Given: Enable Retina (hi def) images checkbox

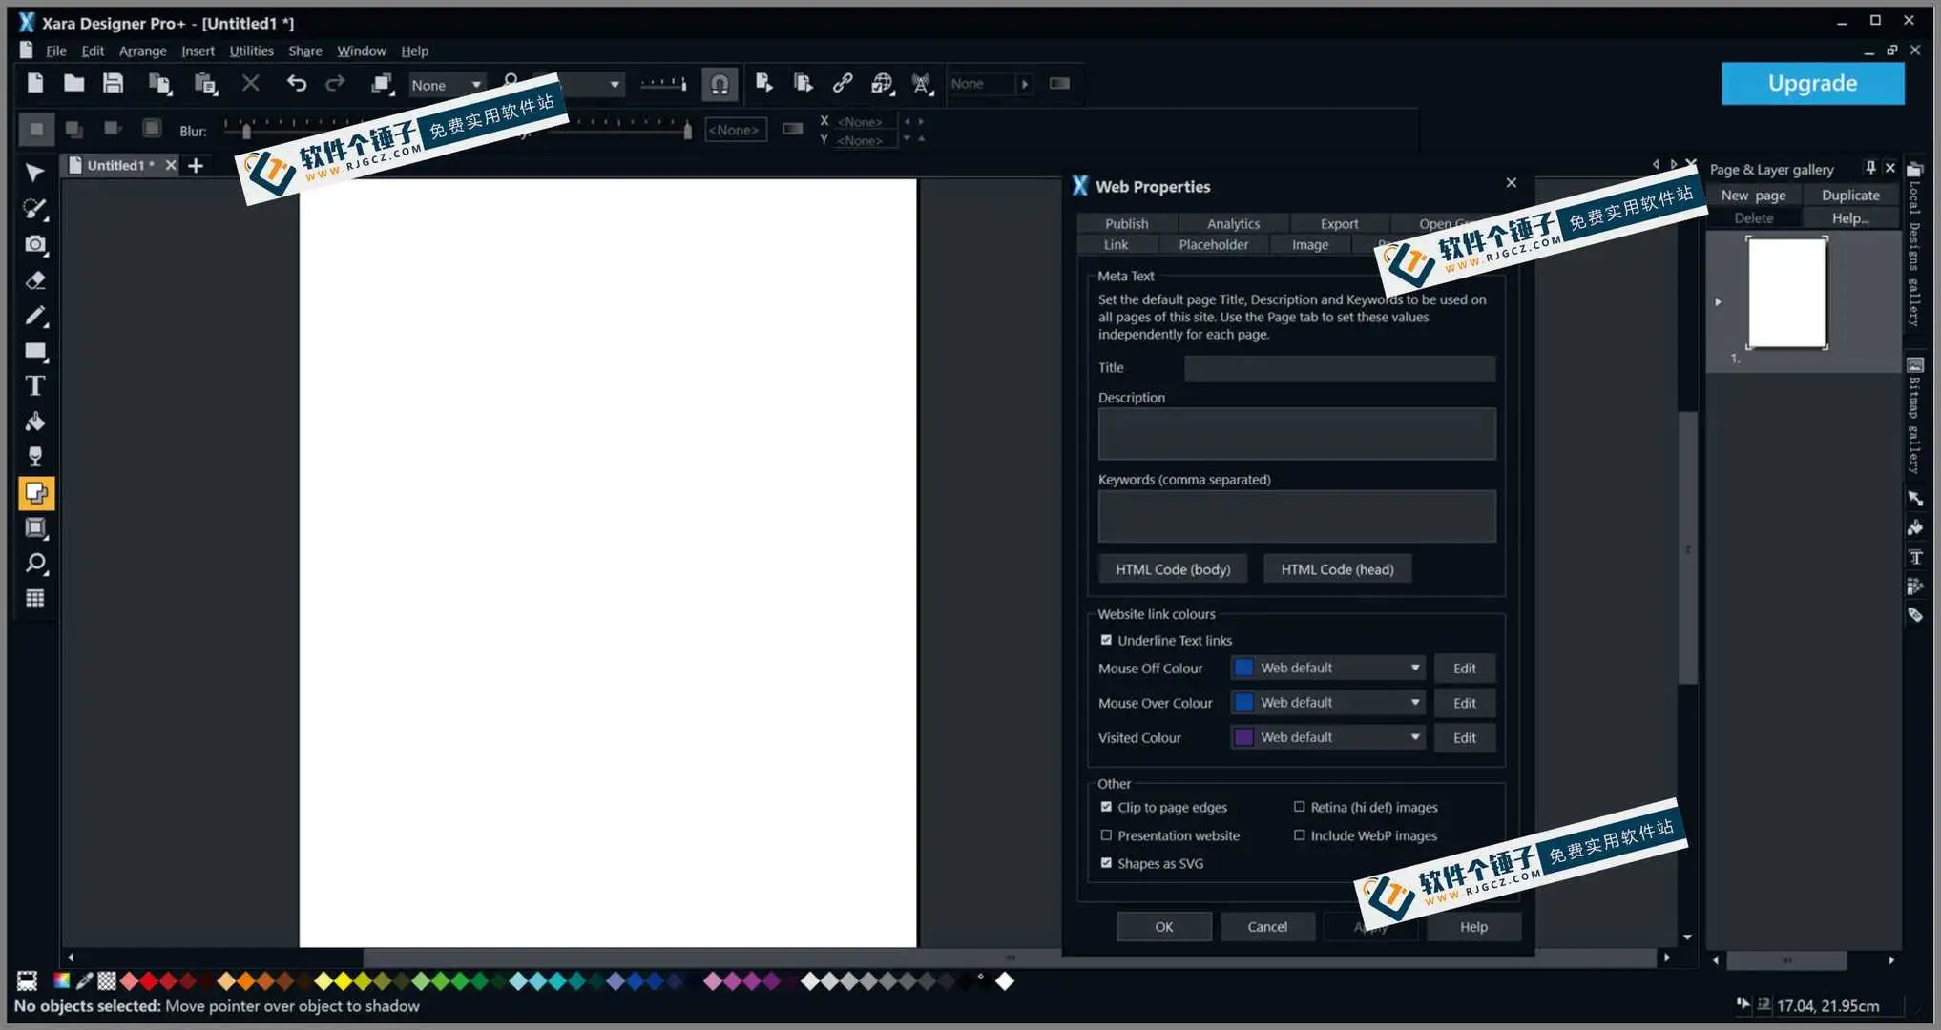Looking at the screenshot, I should pyautogui.click(x=1299, y=807).
